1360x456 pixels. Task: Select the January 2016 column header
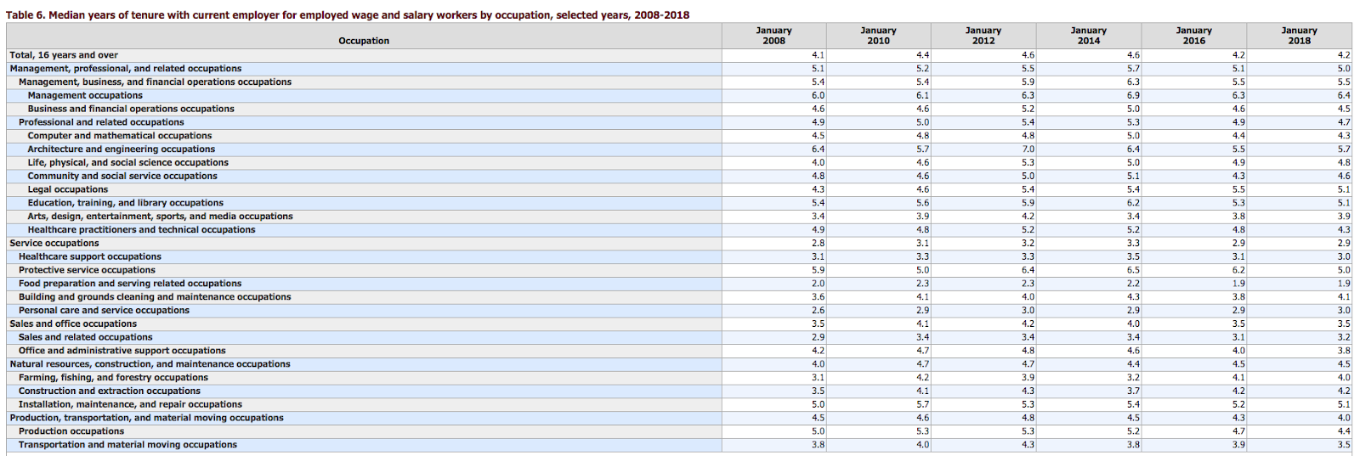(1194, 36)
